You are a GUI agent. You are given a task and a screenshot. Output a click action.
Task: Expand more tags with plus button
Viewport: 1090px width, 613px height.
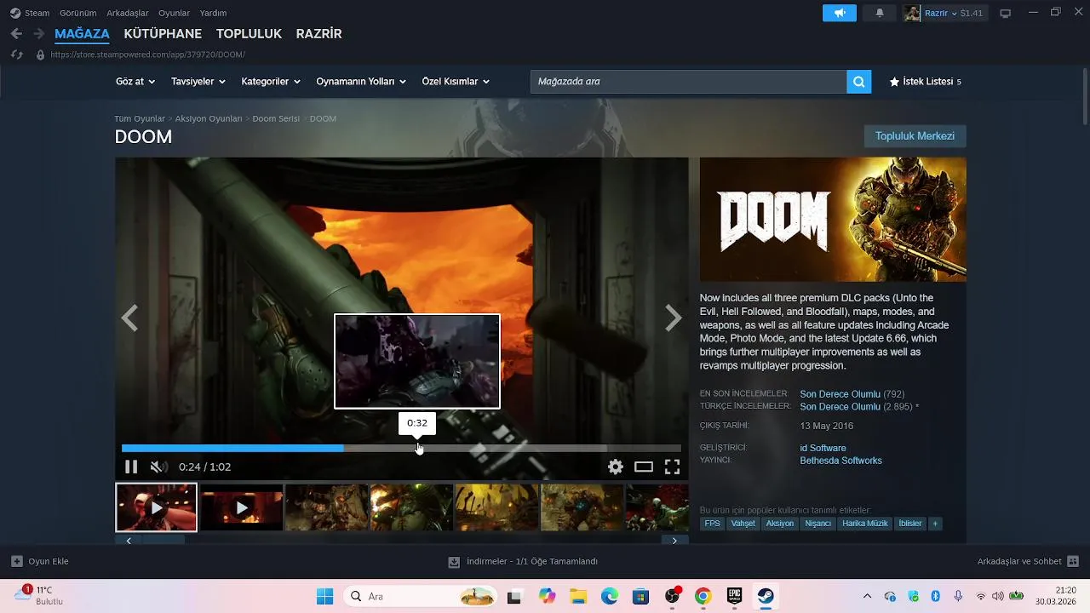(935, 524)
